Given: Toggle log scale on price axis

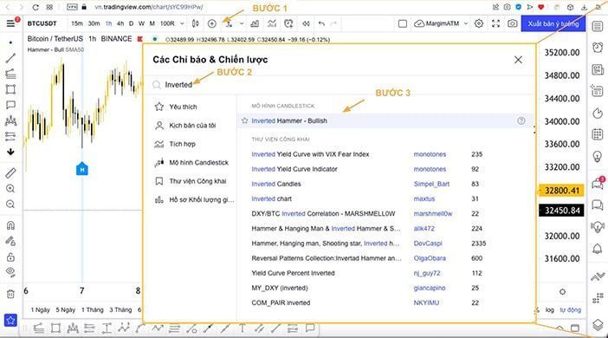Looking at the screenshot, I should [x=549, y=309].
